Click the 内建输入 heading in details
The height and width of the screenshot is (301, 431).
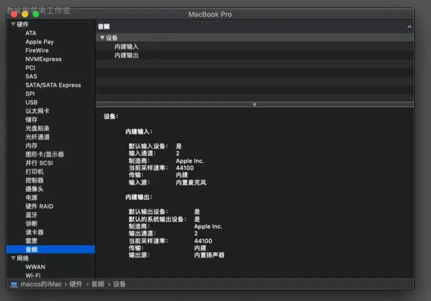click(x=139, y=131)
